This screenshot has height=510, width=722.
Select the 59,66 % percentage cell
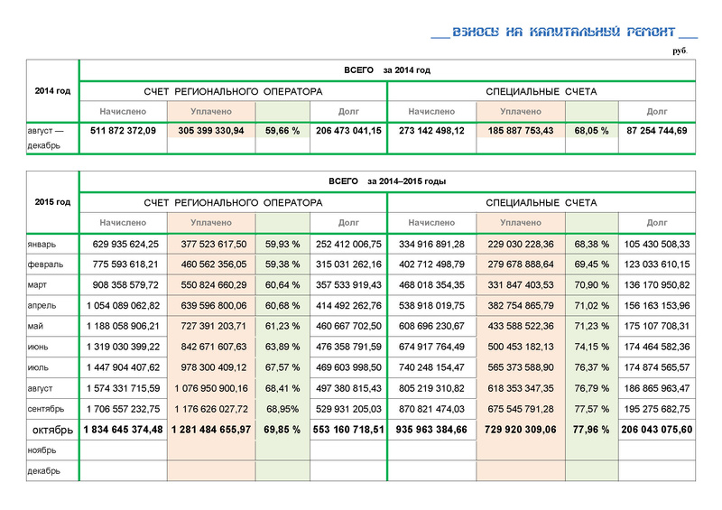(x=282, y=131)
